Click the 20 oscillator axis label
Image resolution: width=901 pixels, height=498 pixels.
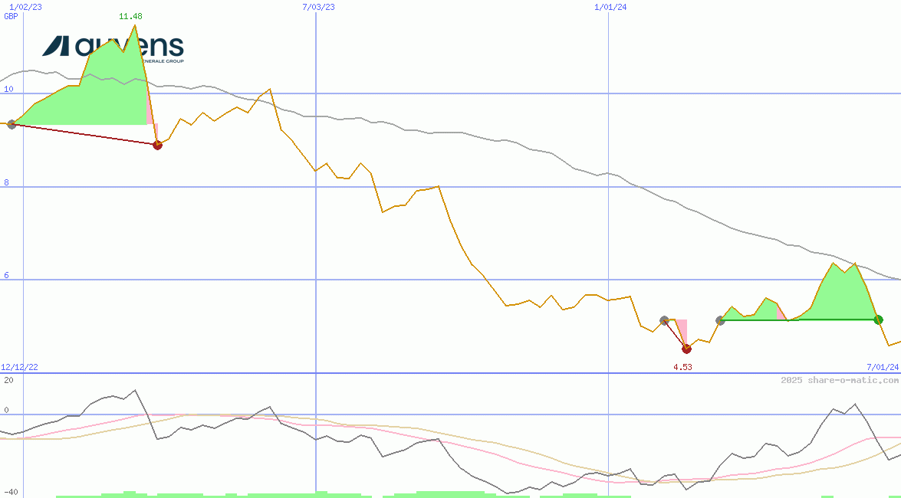coord(8,380)
